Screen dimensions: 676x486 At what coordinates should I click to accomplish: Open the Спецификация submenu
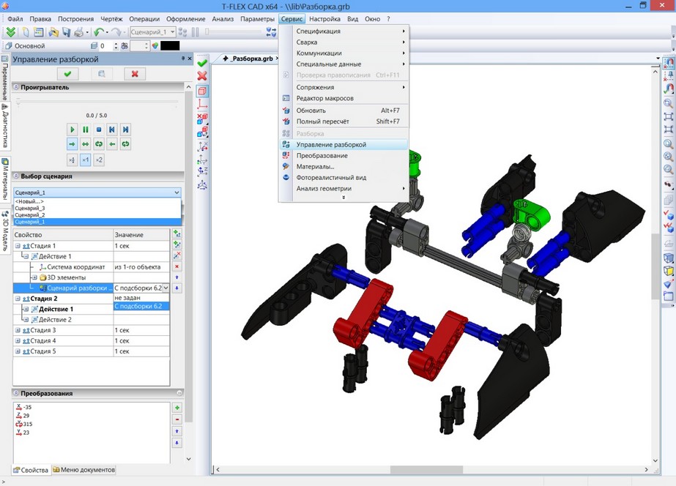(x=343, y=31)
